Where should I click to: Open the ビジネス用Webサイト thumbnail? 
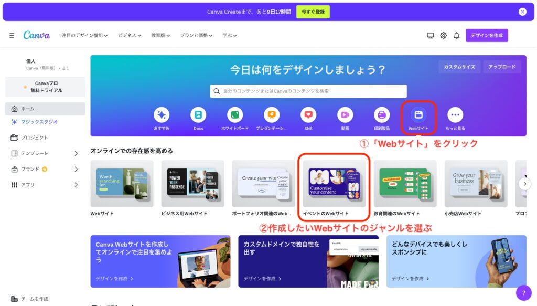(193, 184)
